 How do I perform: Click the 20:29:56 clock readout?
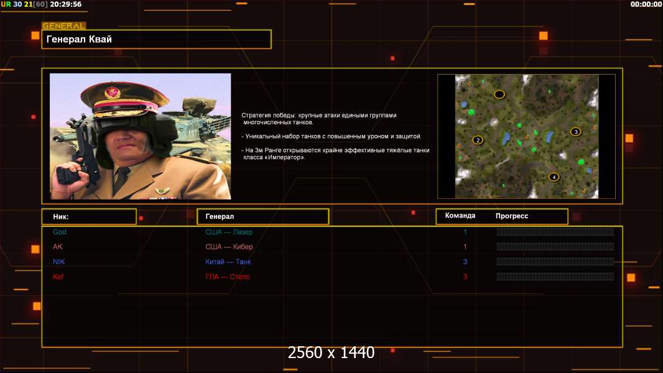pyautogui.click(x=65, y=4)
